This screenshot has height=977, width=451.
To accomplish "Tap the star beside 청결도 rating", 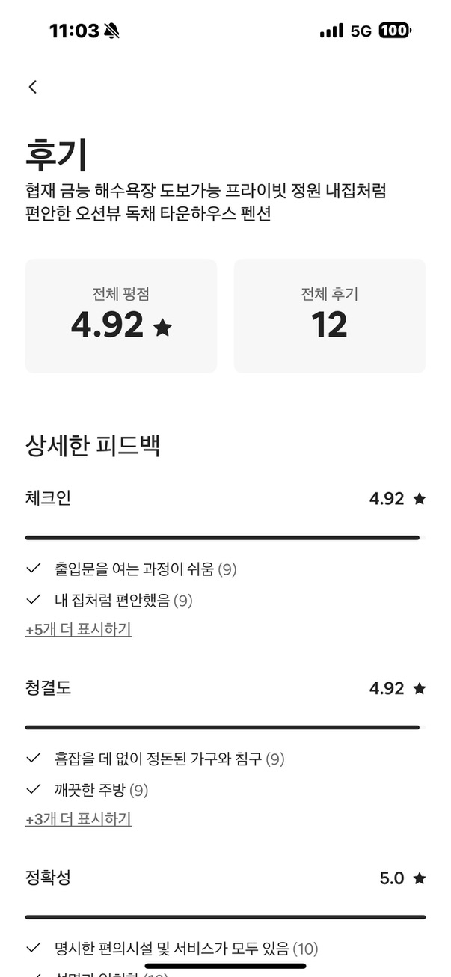I will 419,688.
